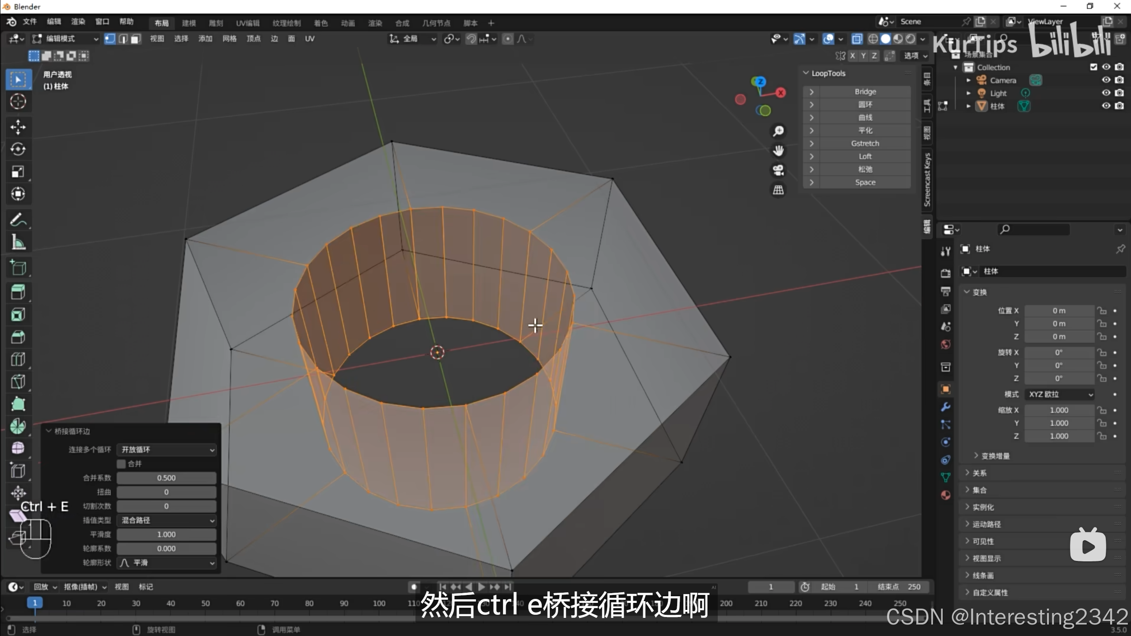Open the Modifier wrench properties tab

(x=945, y=407)
